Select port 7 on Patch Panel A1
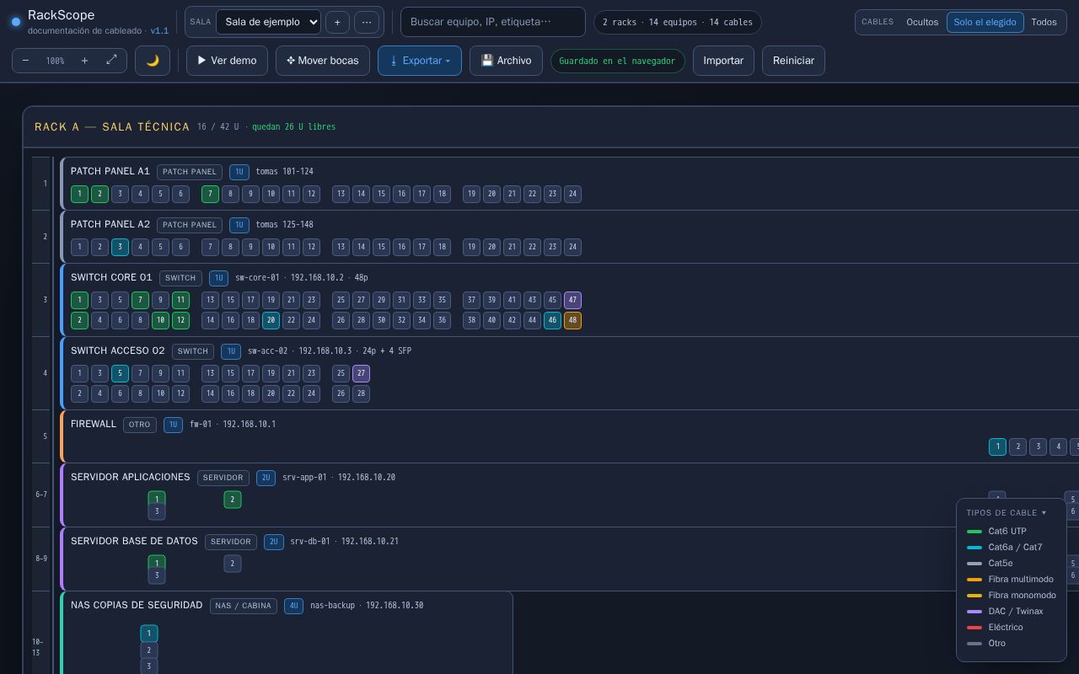 (210, 194)
